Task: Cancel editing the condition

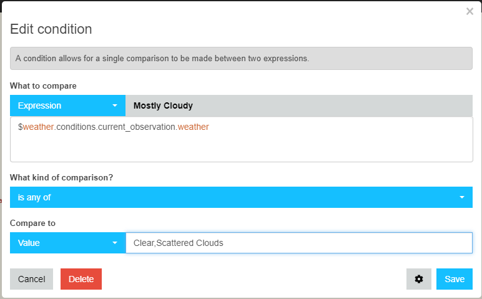Action: (31, 279)
